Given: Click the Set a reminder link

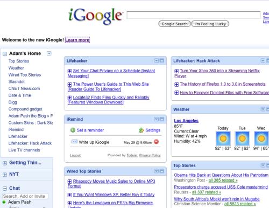Looking at the screenshot, I should pos(90,130).
